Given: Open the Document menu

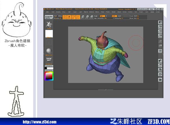Looking at the screenshot, I should [x=58, y=12].
